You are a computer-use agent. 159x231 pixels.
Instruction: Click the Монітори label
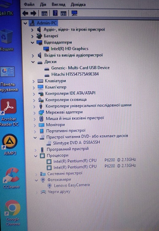pos(55,125)
